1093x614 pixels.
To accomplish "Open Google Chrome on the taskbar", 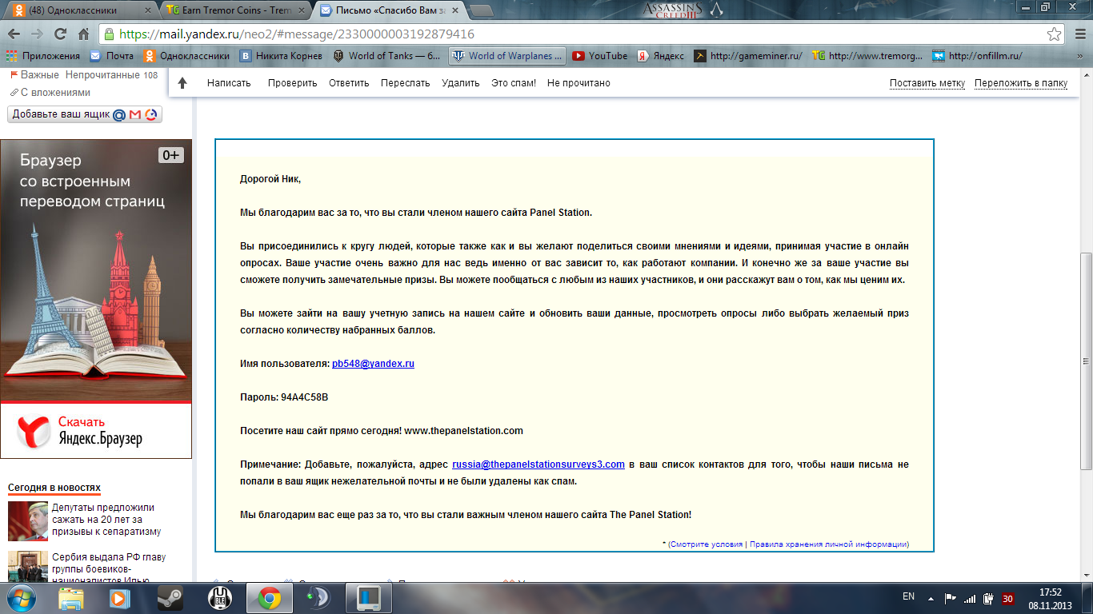I will (x=269, y=597).
